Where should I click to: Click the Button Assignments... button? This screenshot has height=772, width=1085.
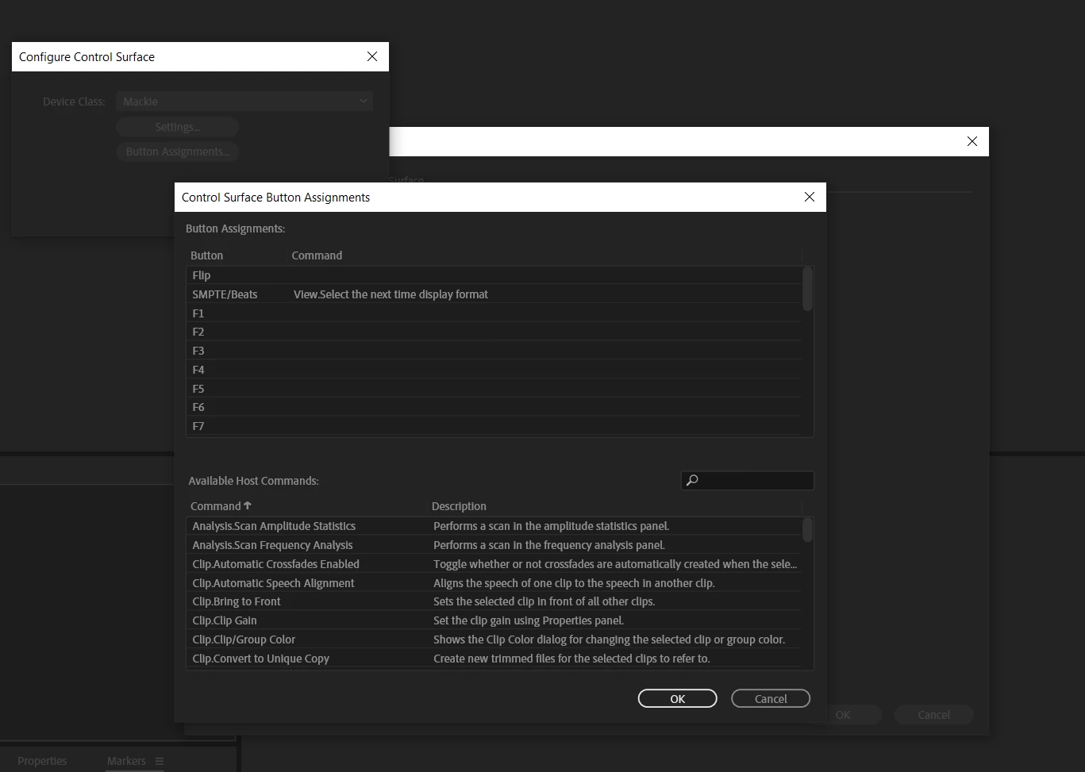(x=178, y=152)
